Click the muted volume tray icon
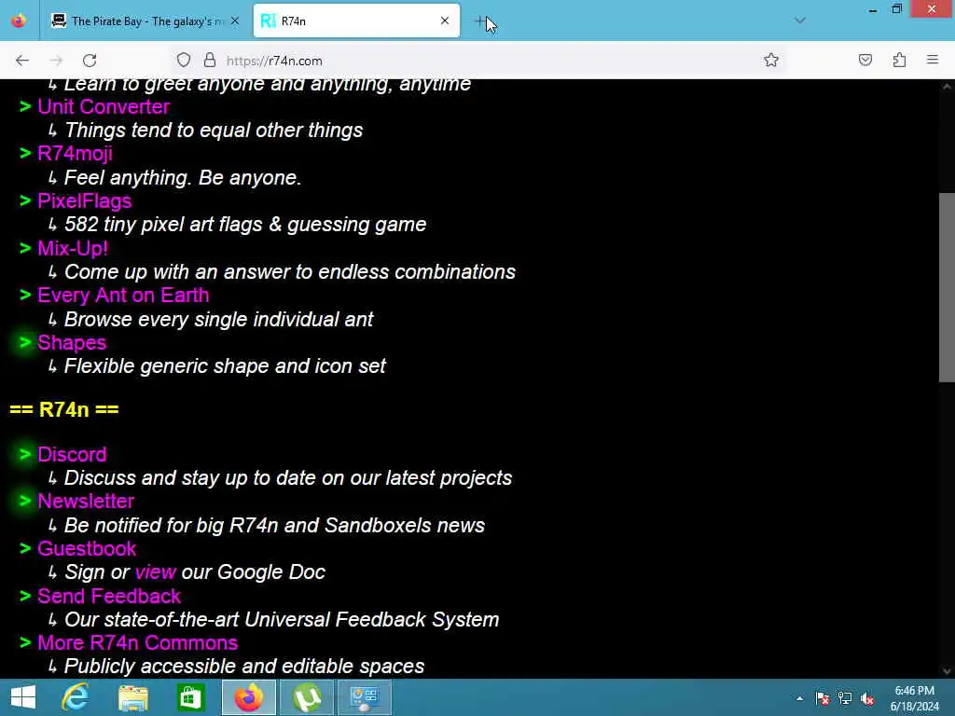The width and height of the screenshot is (955, 716). click(x=867, y=698)
